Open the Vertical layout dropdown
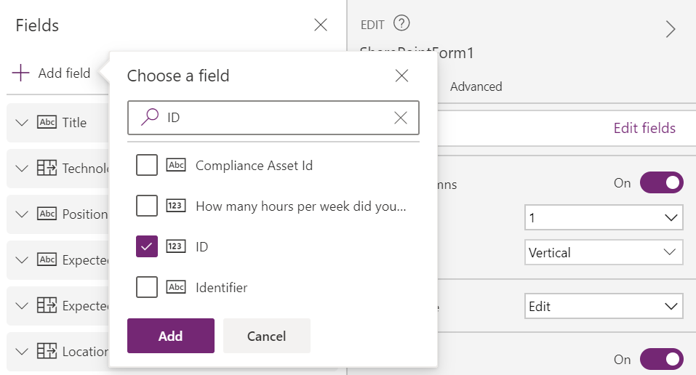Viewport: 696px width, 375px height. 604,252
